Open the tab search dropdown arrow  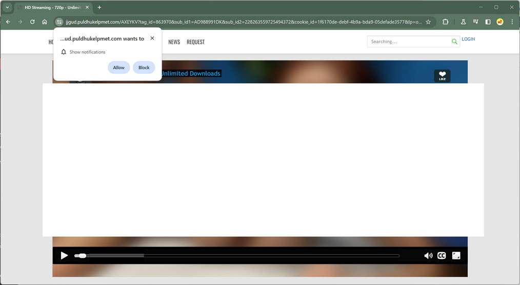[x=7, y=7]
